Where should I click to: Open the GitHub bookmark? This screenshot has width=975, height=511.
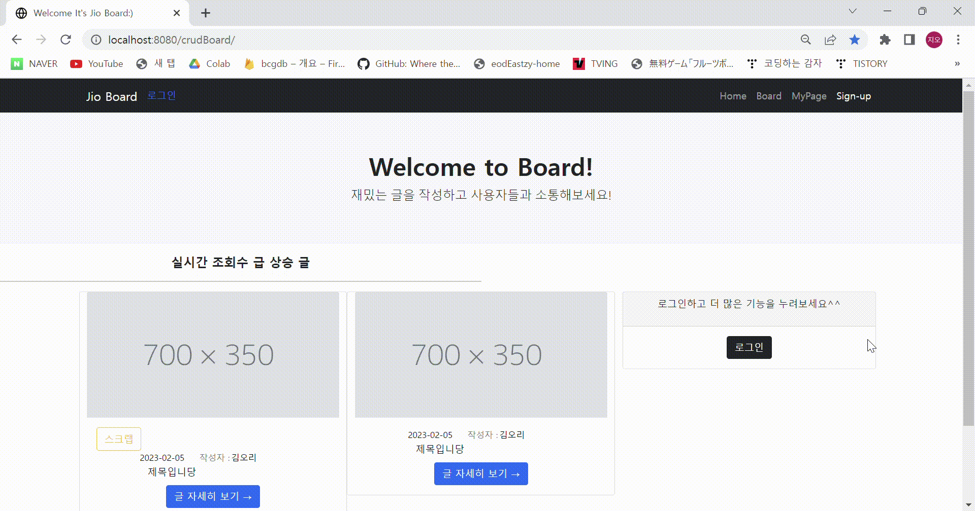pyautogui.click(x=409, y=64)
